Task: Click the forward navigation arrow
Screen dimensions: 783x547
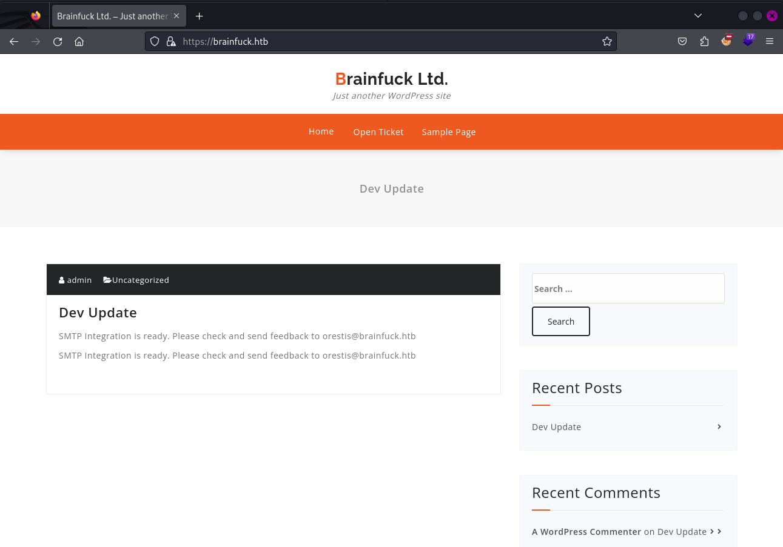Action: [36, 42]
